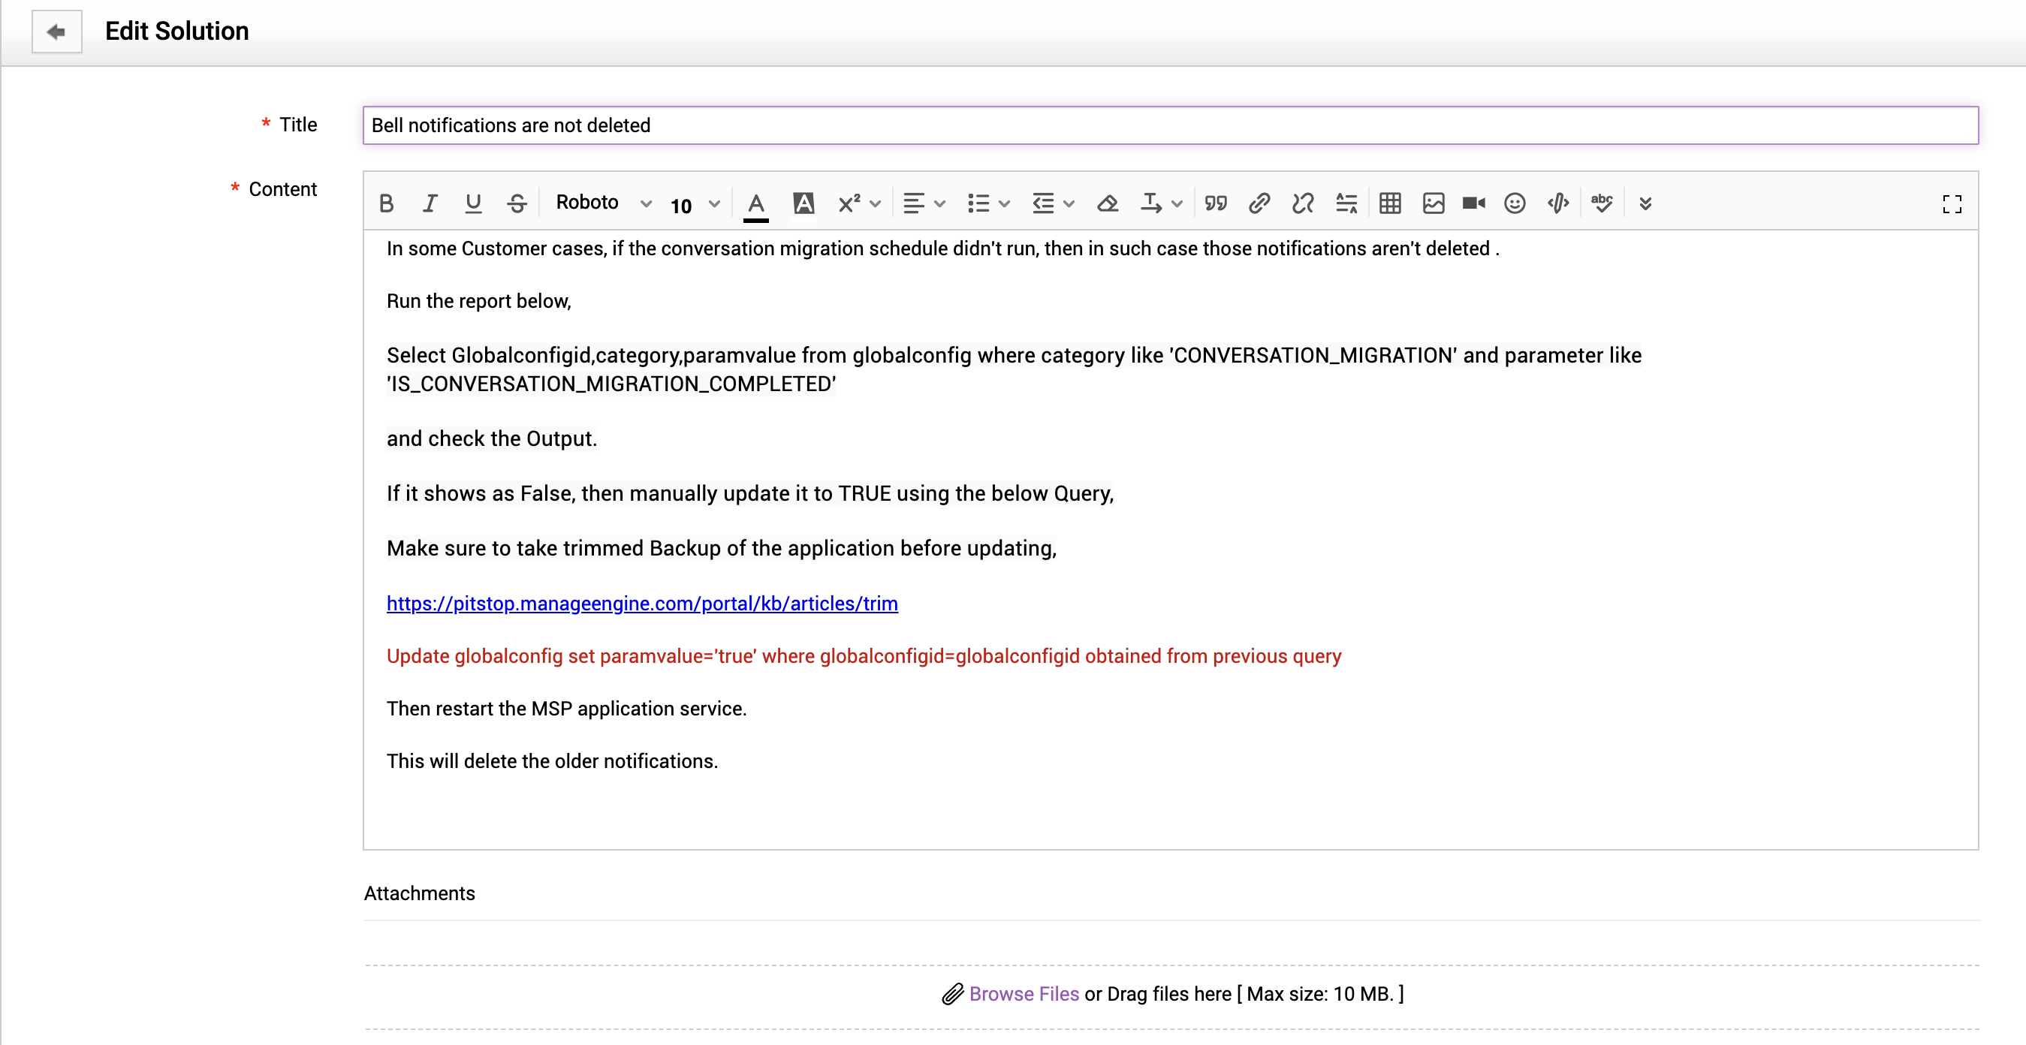This screenshot has width=2026, height=1045.
Task: Click the Fullscreen editor toggle
Action: tap(1952, 204)
